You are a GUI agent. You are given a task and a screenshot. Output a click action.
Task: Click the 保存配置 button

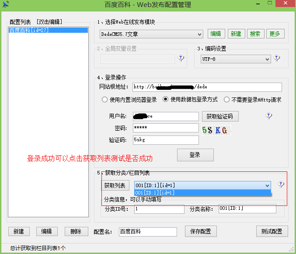[x=201, y=231]
